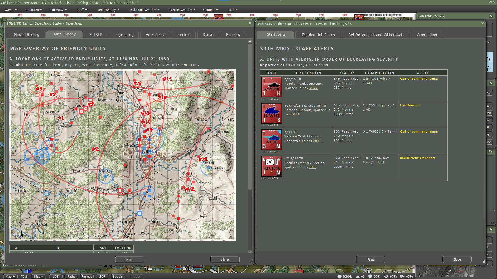Screen dimensions: 497x279
Task: Print the Staff Alerts report
Action: pos(370,259)
